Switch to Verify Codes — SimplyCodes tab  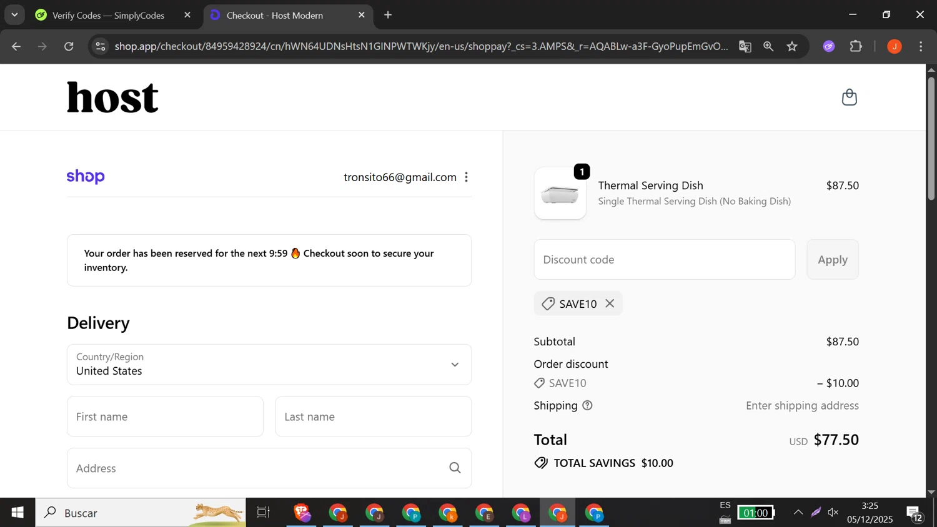[x=108, y=15]
